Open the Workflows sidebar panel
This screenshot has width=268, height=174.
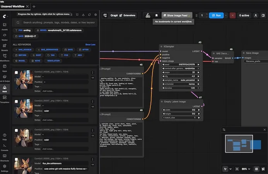pos(5,58)
